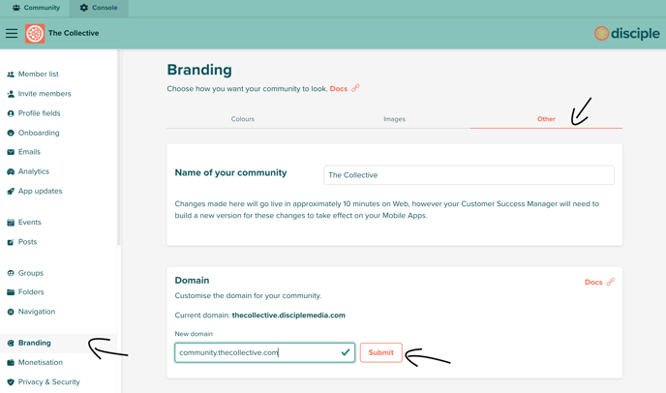The width and height of the screenshot is (666, 393).
Task: Open the Console tab at top
Action: [99, 8]
